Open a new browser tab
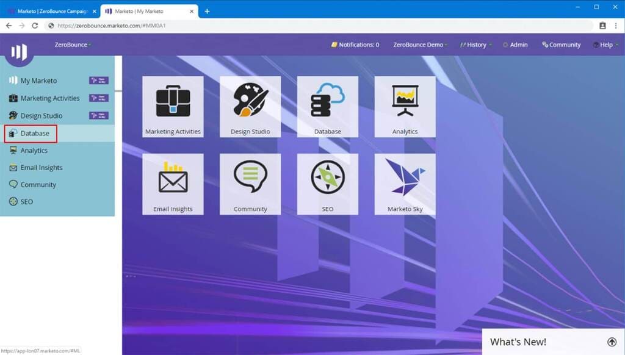Image resolution: width=625 pixels, height=355 pixels. pyautogui.click(x=207, y=11)
